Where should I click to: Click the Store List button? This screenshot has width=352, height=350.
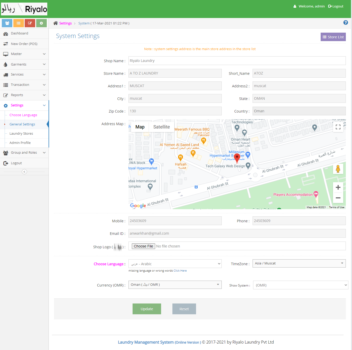click(333, 37)
